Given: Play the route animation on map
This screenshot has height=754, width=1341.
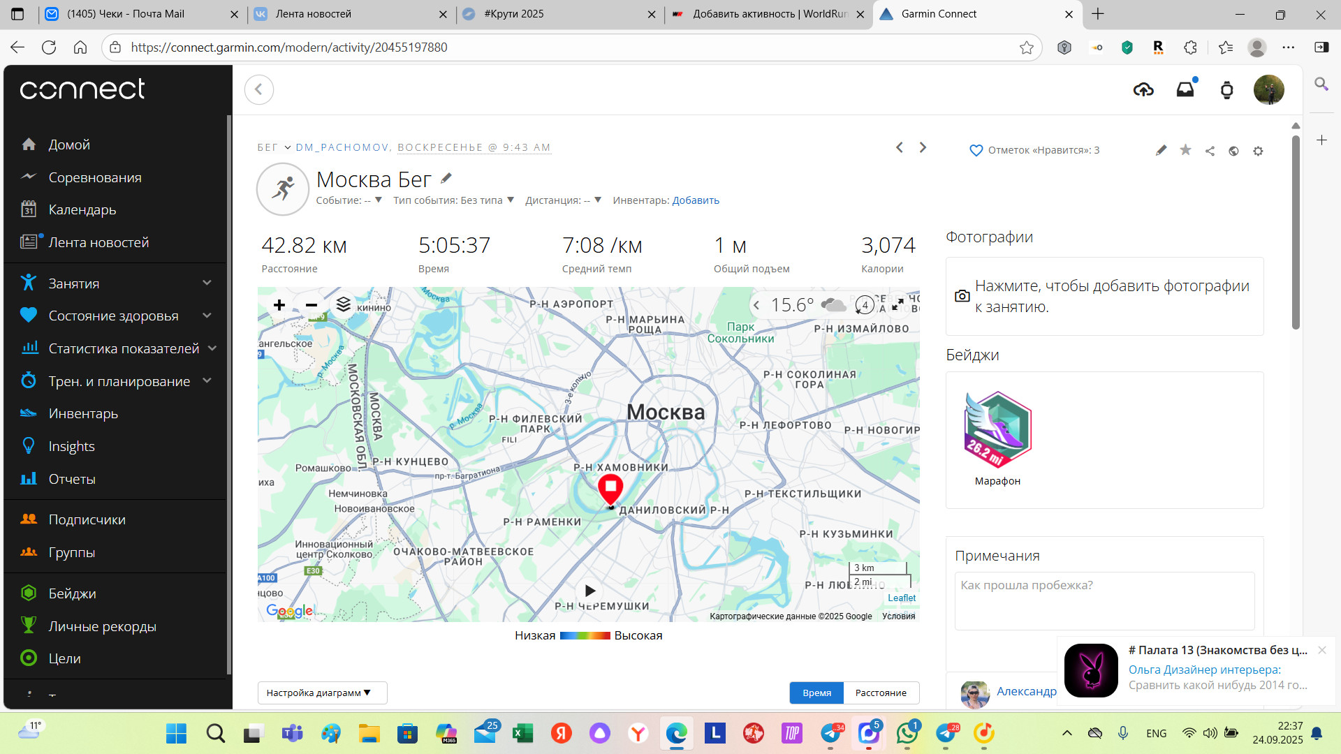Looking at the screenshot, I should 590,591.
